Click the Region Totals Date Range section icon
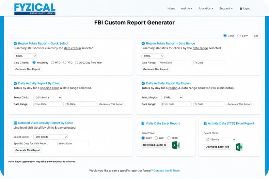Screen dimensions: 269x179 (143, 44)
